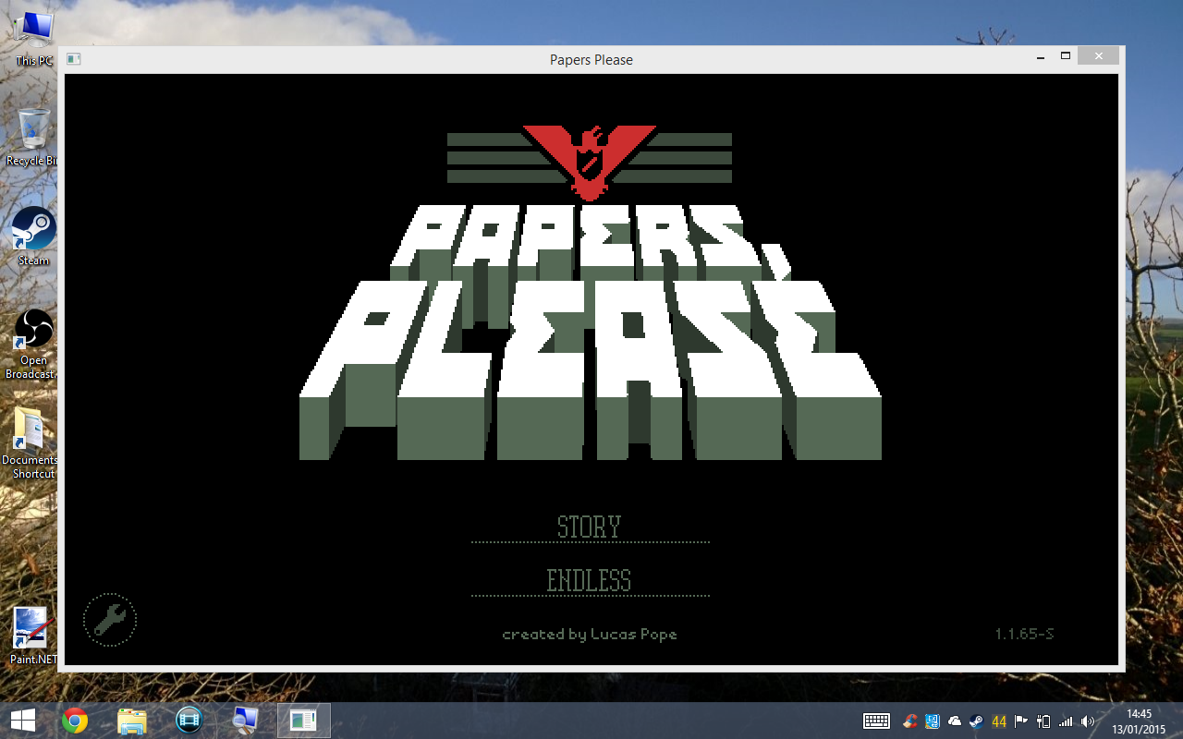Open the Action Center flag icon
Image resolution: width=1183 pixels, height=739 pixels.
pos(1021,721)
